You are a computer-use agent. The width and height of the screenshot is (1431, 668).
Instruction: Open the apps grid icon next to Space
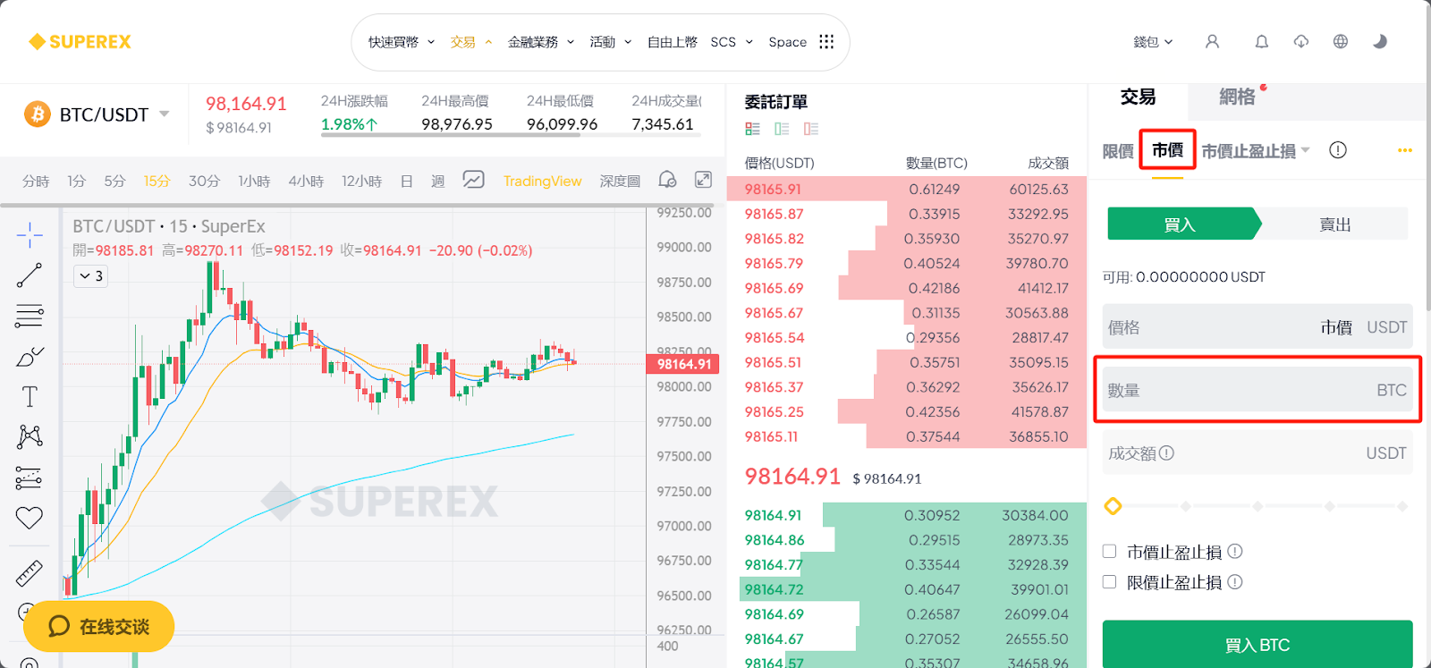(x=826, y=42)
